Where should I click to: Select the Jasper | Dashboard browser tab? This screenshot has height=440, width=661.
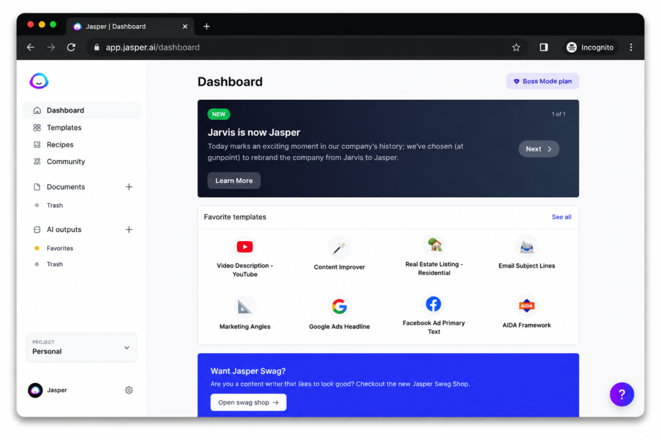coord(130,26)
